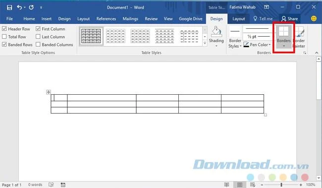Viewport: 322px width, 188px height.
Task: Click the first cell of the table
Action: point(59,98)
